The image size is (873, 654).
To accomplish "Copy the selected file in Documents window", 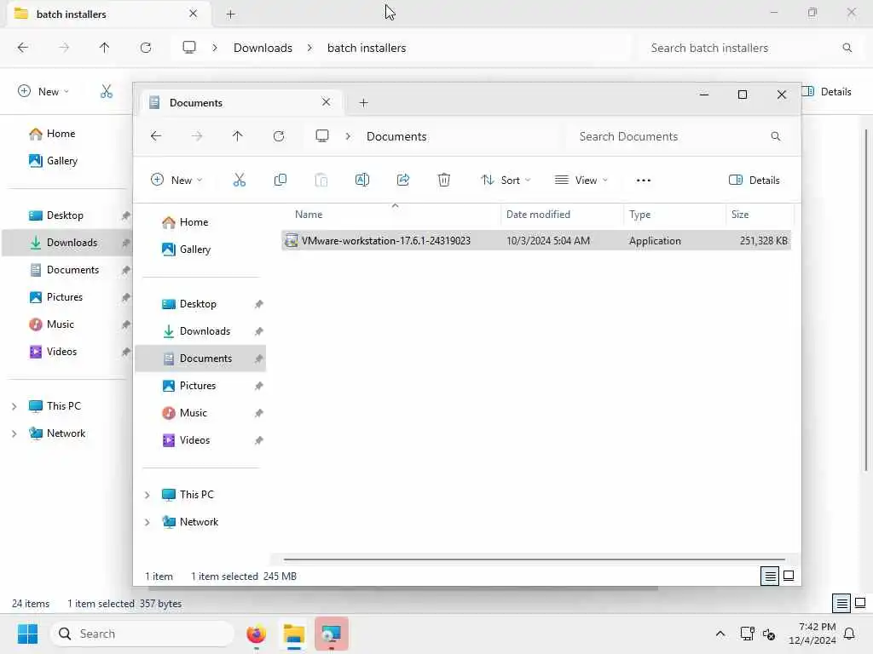I will (280, 180).
